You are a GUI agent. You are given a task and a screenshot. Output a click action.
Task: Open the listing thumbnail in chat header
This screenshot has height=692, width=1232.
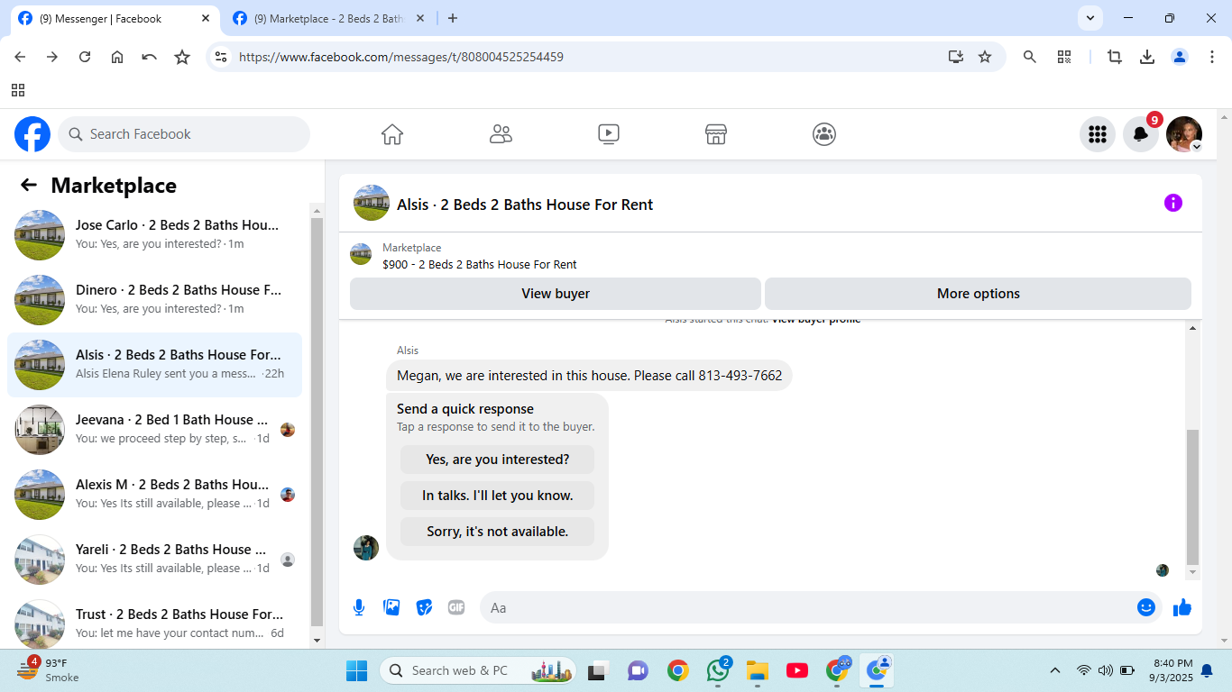372,203
